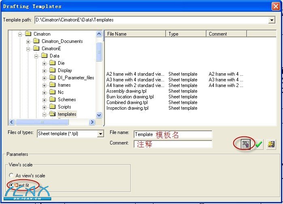The image size is (283, 204).
Task: Select Assembly drawing.tpl file
Action: [x=126, y=91]
